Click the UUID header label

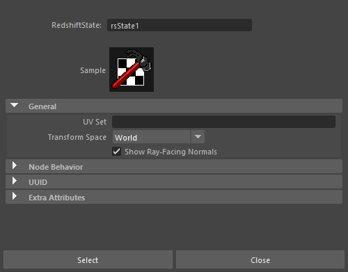click(x=38, y=182)
